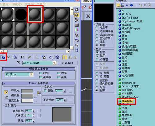Image resolution: width=155 pixels, height=126 pixels.
Task: Toggle the checkered Background icon
Action: [x=77, y=20]
